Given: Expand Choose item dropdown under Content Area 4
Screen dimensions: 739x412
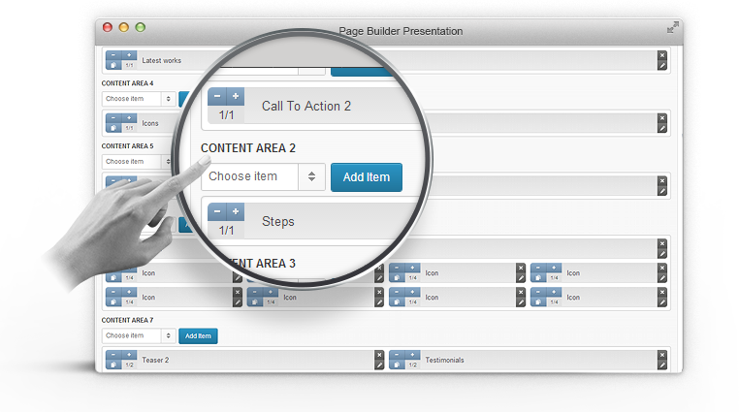Looking at the screenshot, I should pos(139,99).
